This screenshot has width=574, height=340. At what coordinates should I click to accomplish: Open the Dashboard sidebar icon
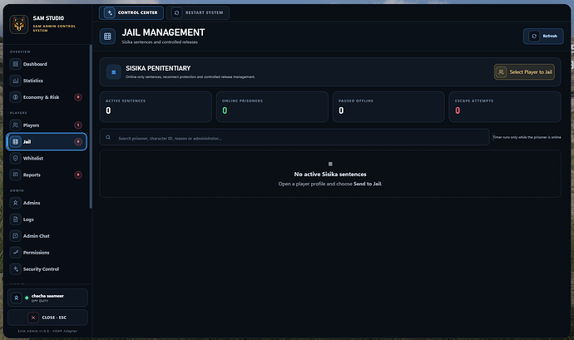[15, 64]
